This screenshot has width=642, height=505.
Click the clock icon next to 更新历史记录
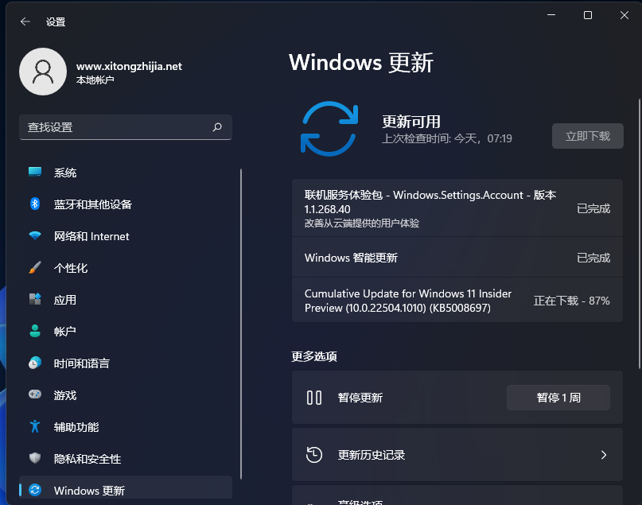[x=315, y=454]
